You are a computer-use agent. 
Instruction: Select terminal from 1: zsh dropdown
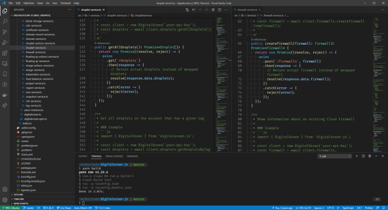335,156
